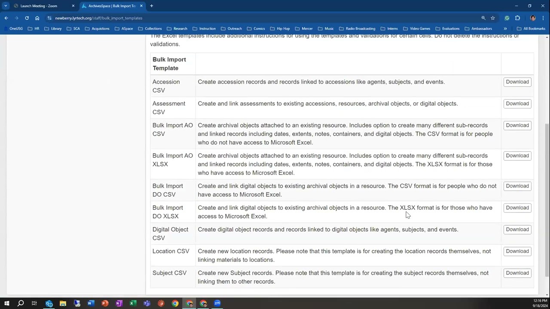Open the SCA bookmarks folder
550x309 pixels.
73,29
